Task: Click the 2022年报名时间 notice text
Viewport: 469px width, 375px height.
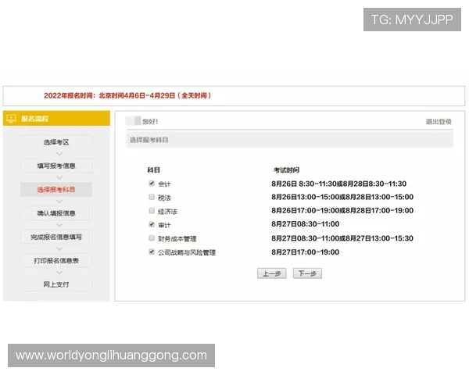Action: [x=127, y=95]
